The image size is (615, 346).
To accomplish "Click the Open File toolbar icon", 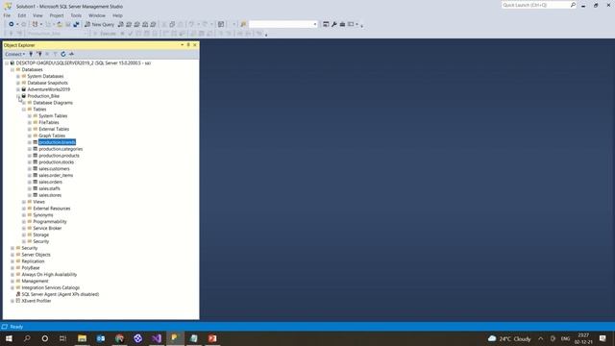I will [60, 24].
